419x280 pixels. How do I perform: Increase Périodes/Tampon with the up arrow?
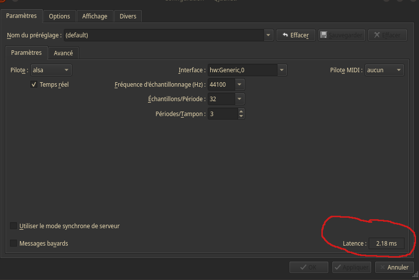tap(241, 112)
